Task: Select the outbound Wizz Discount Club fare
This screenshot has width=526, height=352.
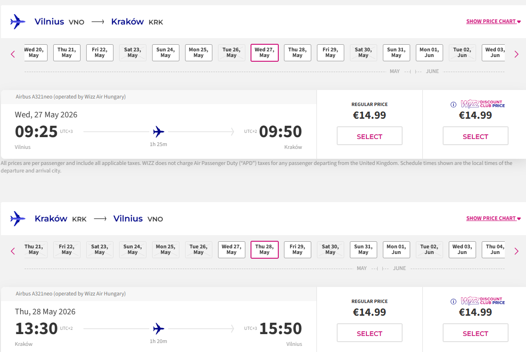Action: 475,136
